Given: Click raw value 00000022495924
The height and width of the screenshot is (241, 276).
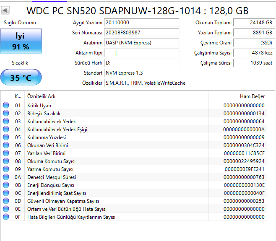Looking at the screenshot, I should point(244,161).
